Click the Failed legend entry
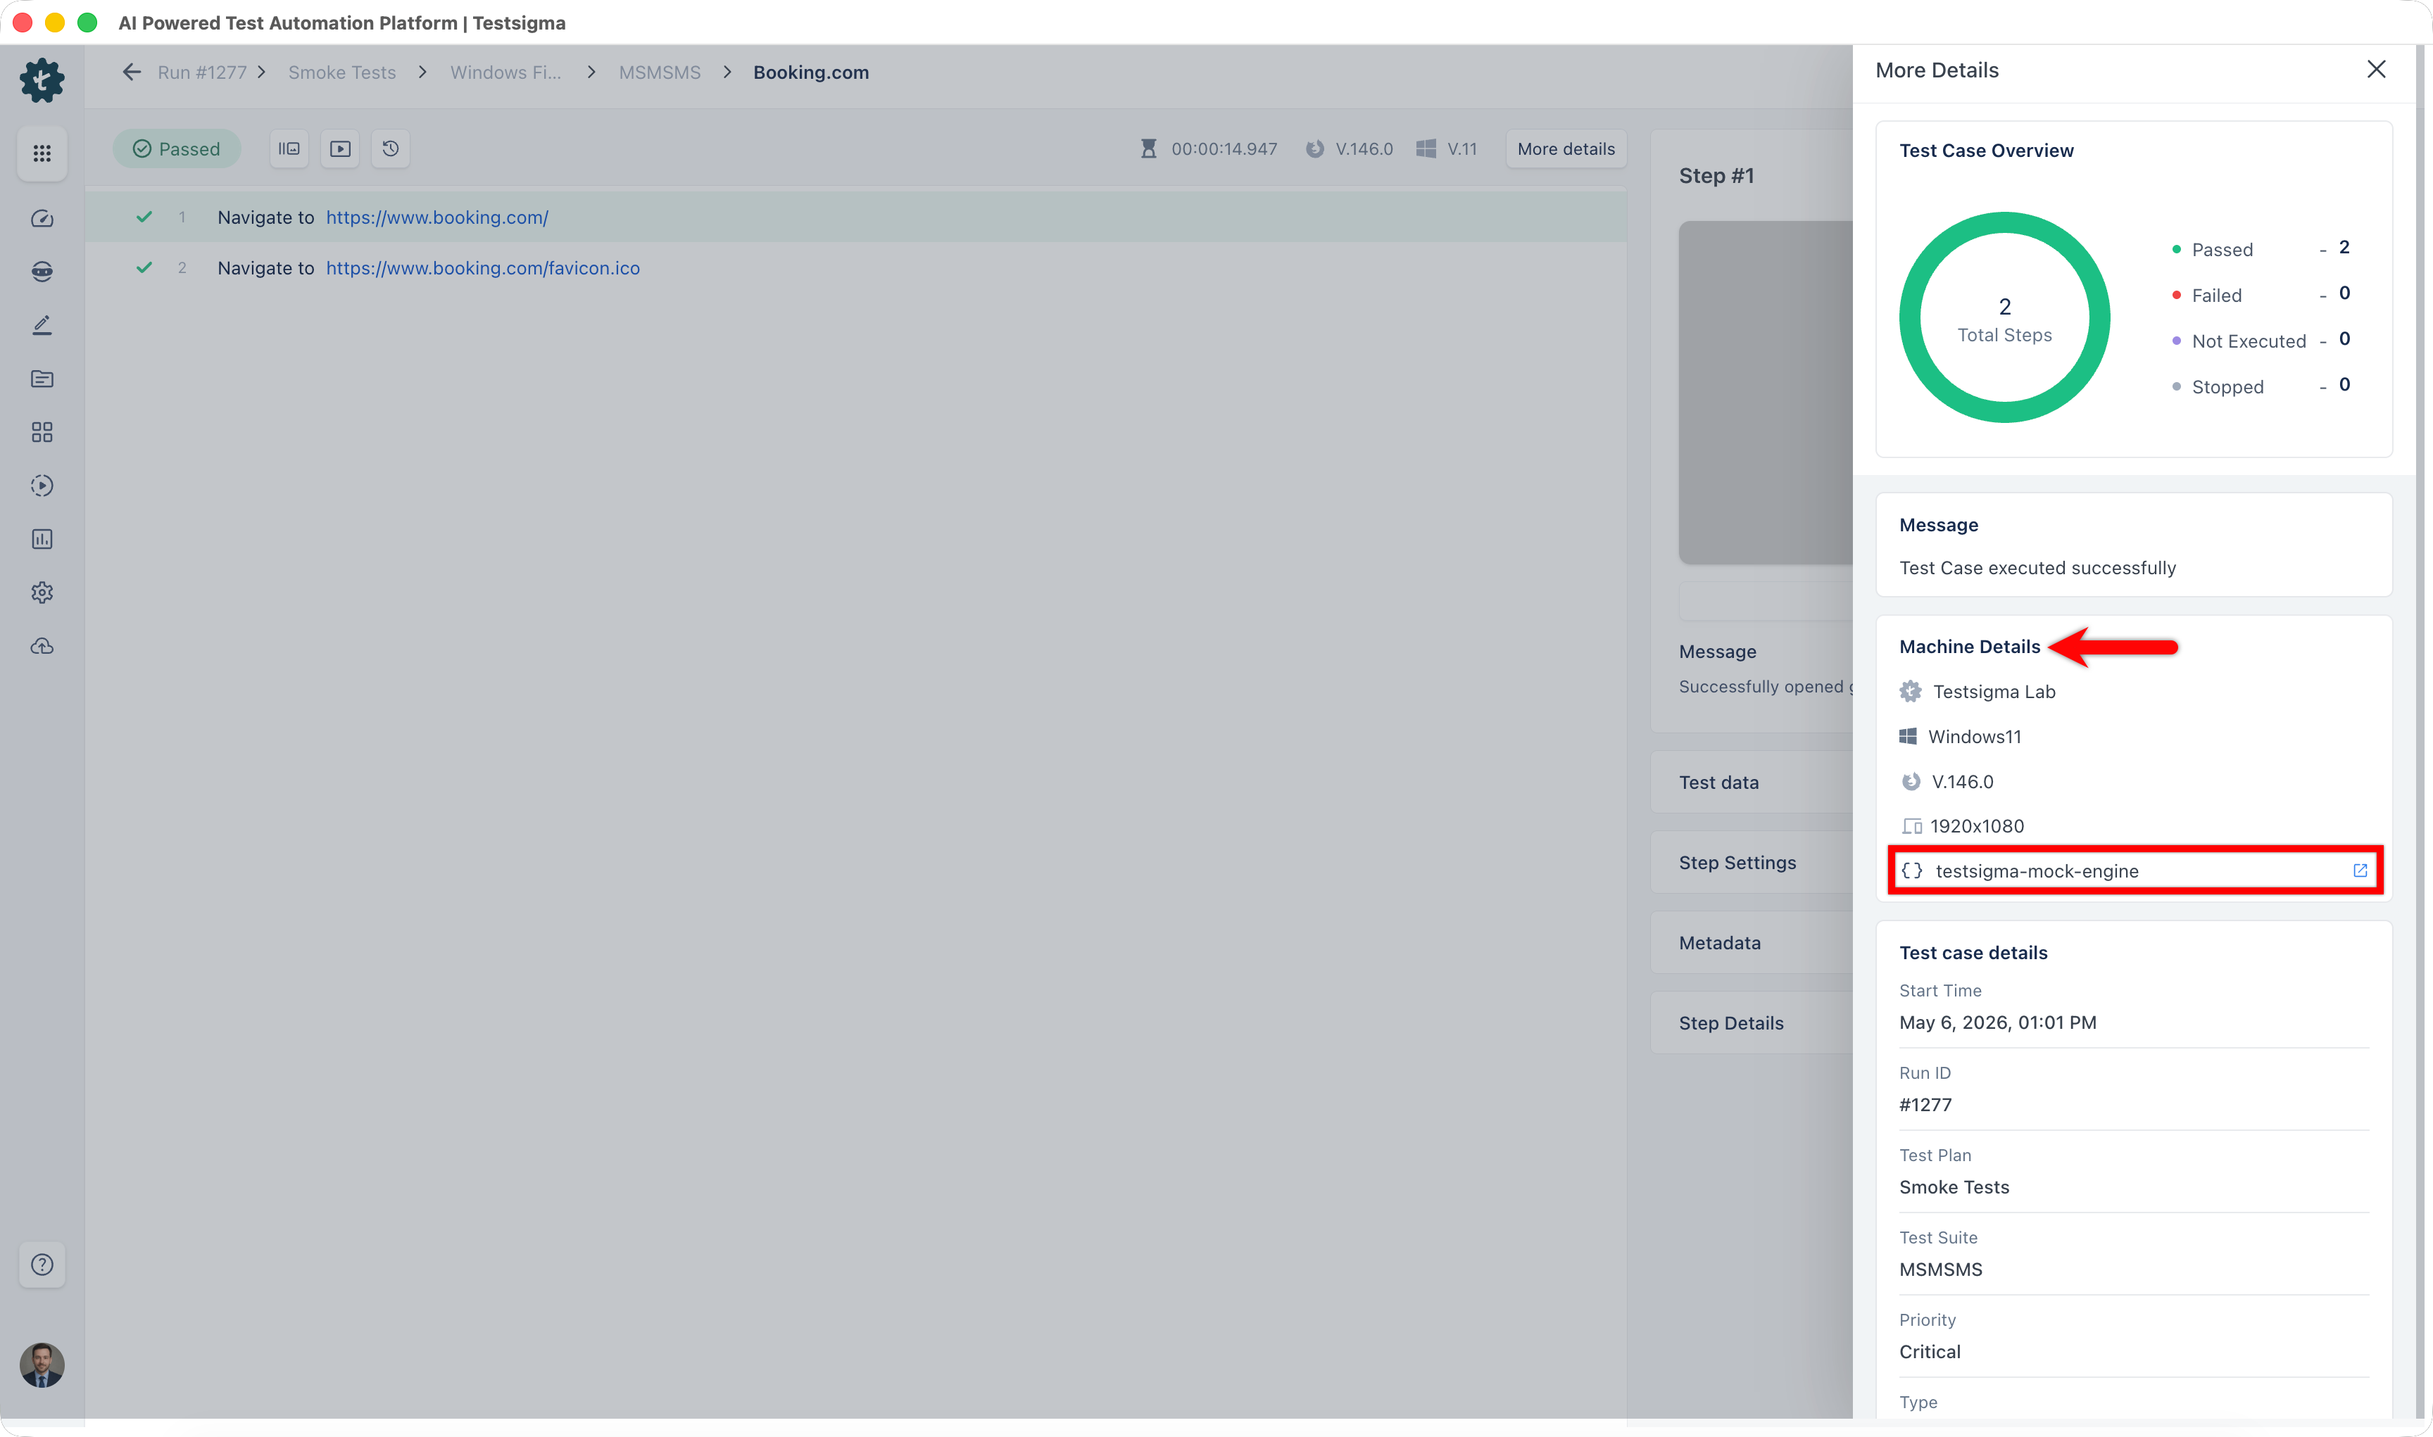The height and width of the screenshot is (1437, 2433). point(2261,294)
